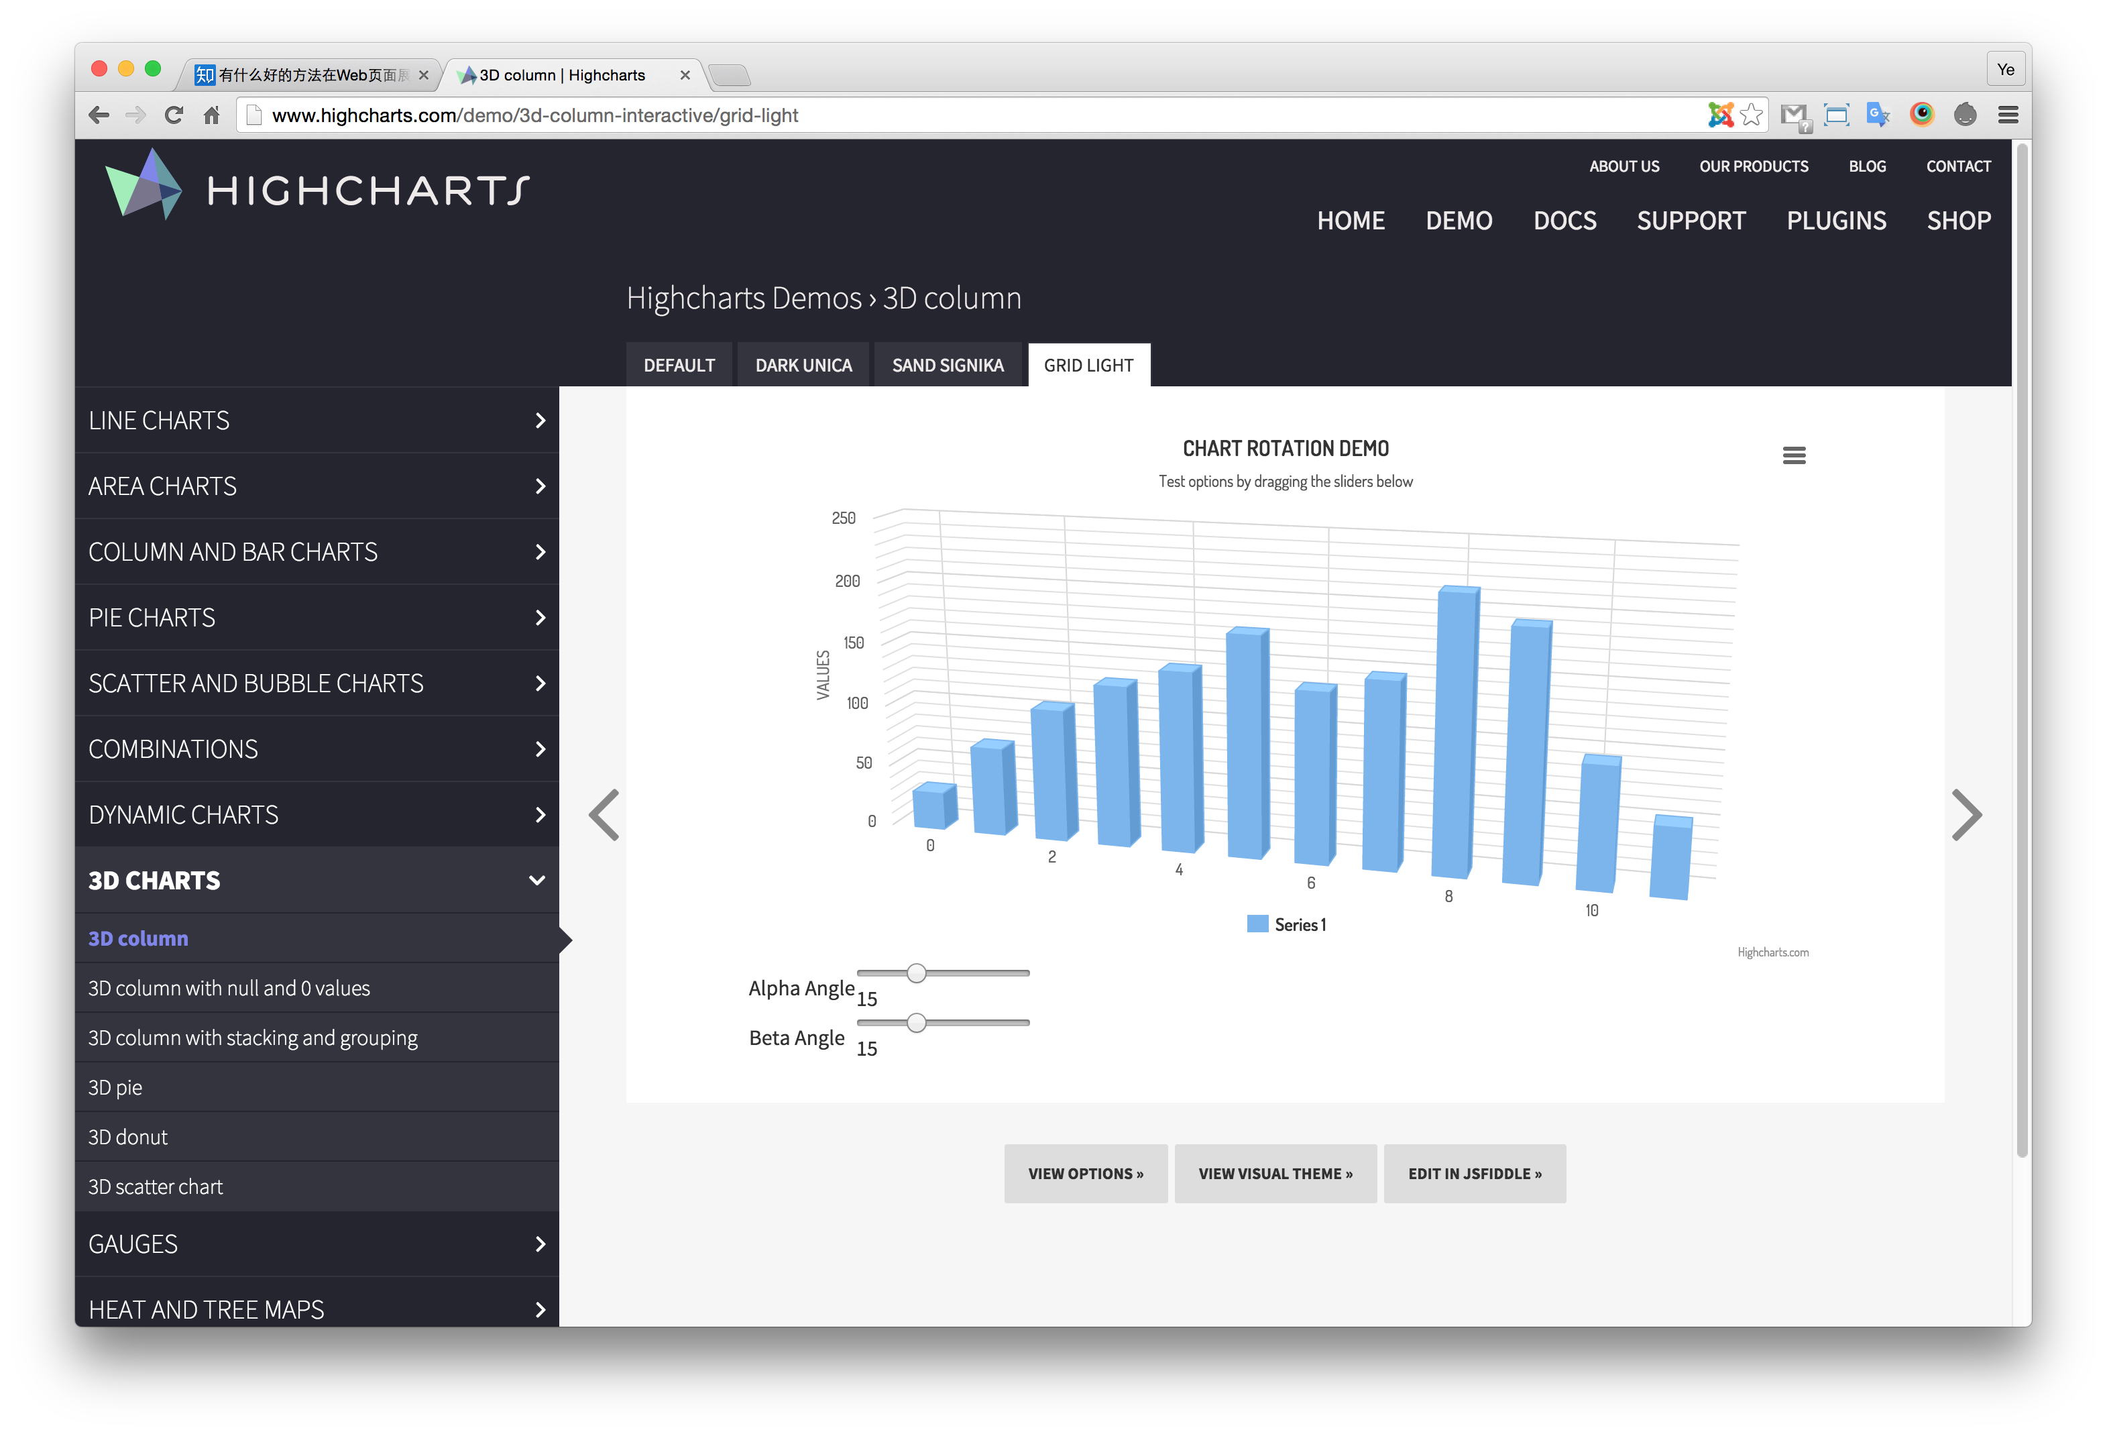Click the colorful circle extension icon
Image resolution: width=2107 pixels, height=1434 pixels.
click(1921, 114)
